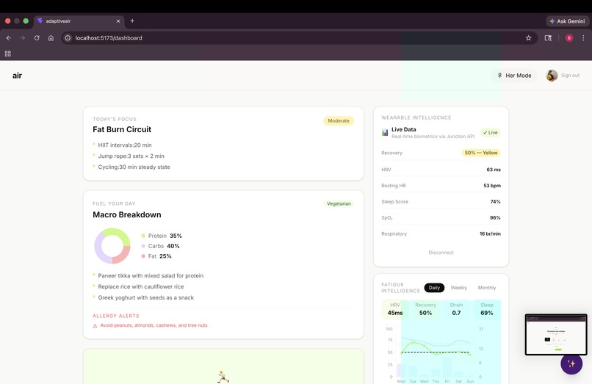
Task: Click Greek yoghurt with seeds item
Action: pyautogui.click(x=145, y=297)
